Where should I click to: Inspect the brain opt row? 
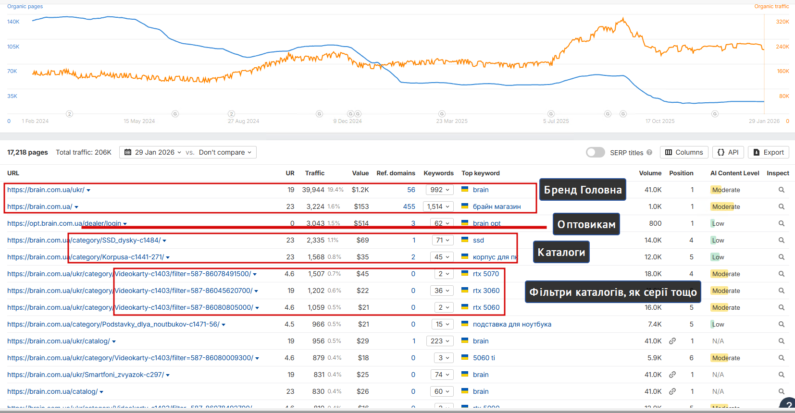(782, 223)
